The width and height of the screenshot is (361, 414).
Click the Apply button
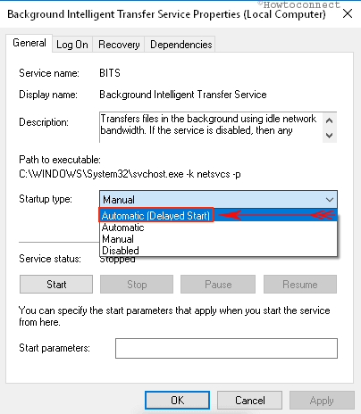322,401
